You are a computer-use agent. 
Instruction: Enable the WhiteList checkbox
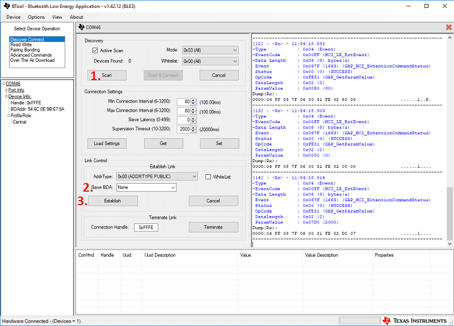pyautogui.click(x=208, y=177)
